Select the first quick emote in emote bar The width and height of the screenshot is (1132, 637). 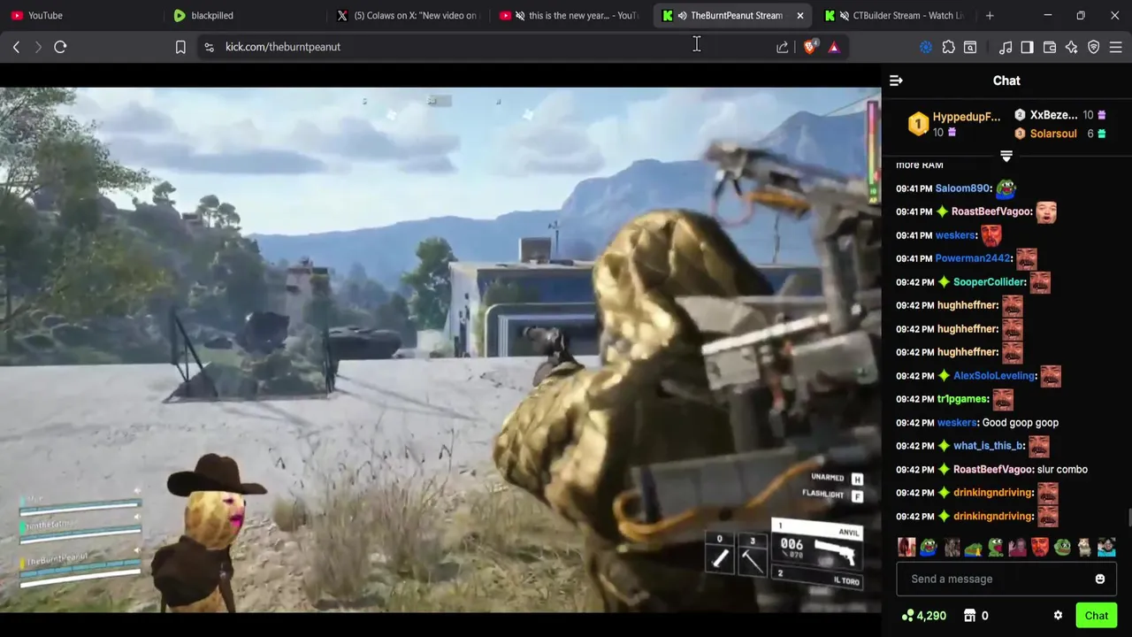(x=906, y=548)
